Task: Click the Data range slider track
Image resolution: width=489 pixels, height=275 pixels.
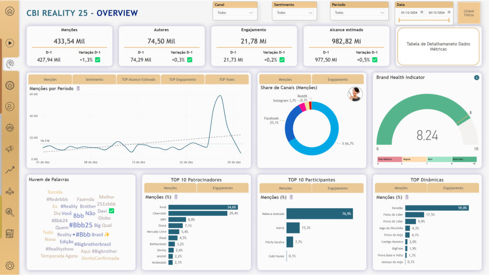Action: [x=424, y=20]
